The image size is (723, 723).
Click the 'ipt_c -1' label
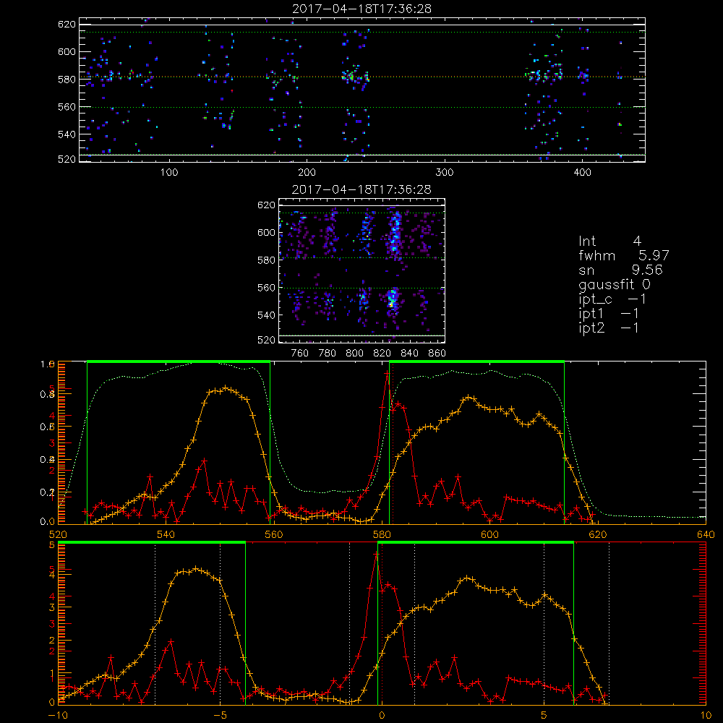[612, 299]
